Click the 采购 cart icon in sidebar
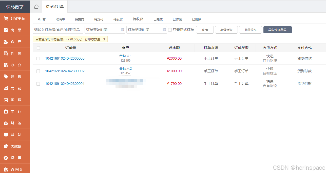Viewport: 326px width, 173px height. tap(6, 100)
